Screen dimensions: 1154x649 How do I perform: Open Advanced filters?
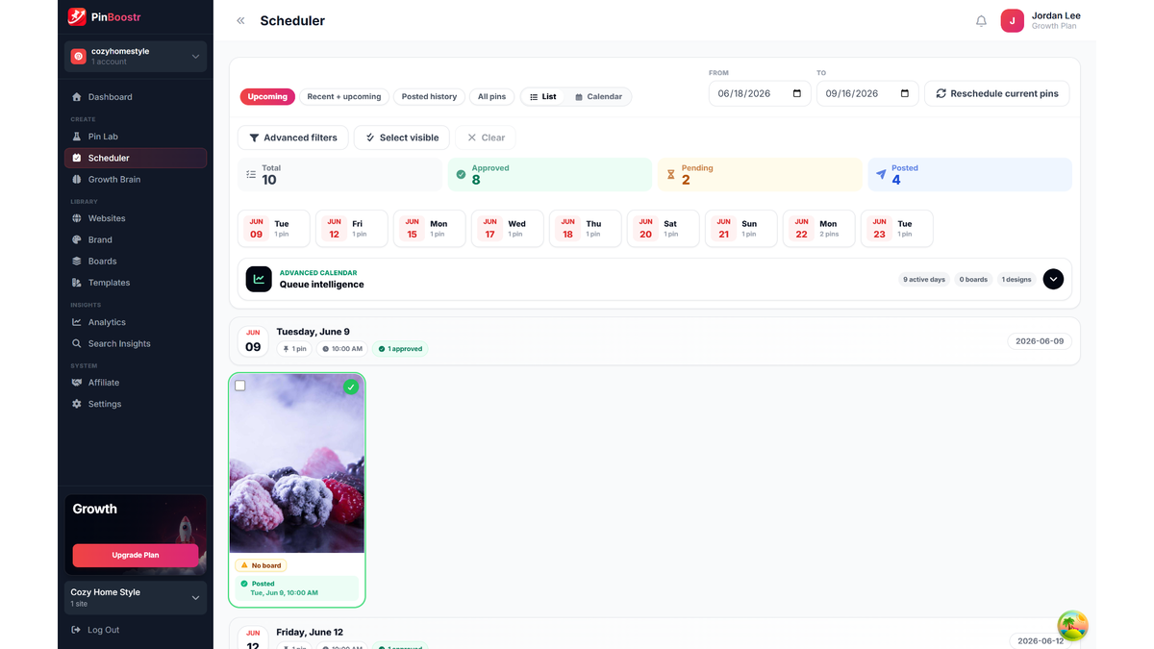(x=293, y=137)
